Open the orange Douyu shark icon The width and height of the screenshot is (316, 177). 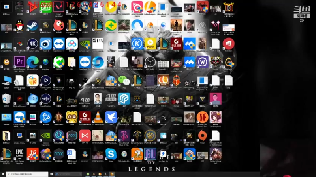[x=137, y=154]
